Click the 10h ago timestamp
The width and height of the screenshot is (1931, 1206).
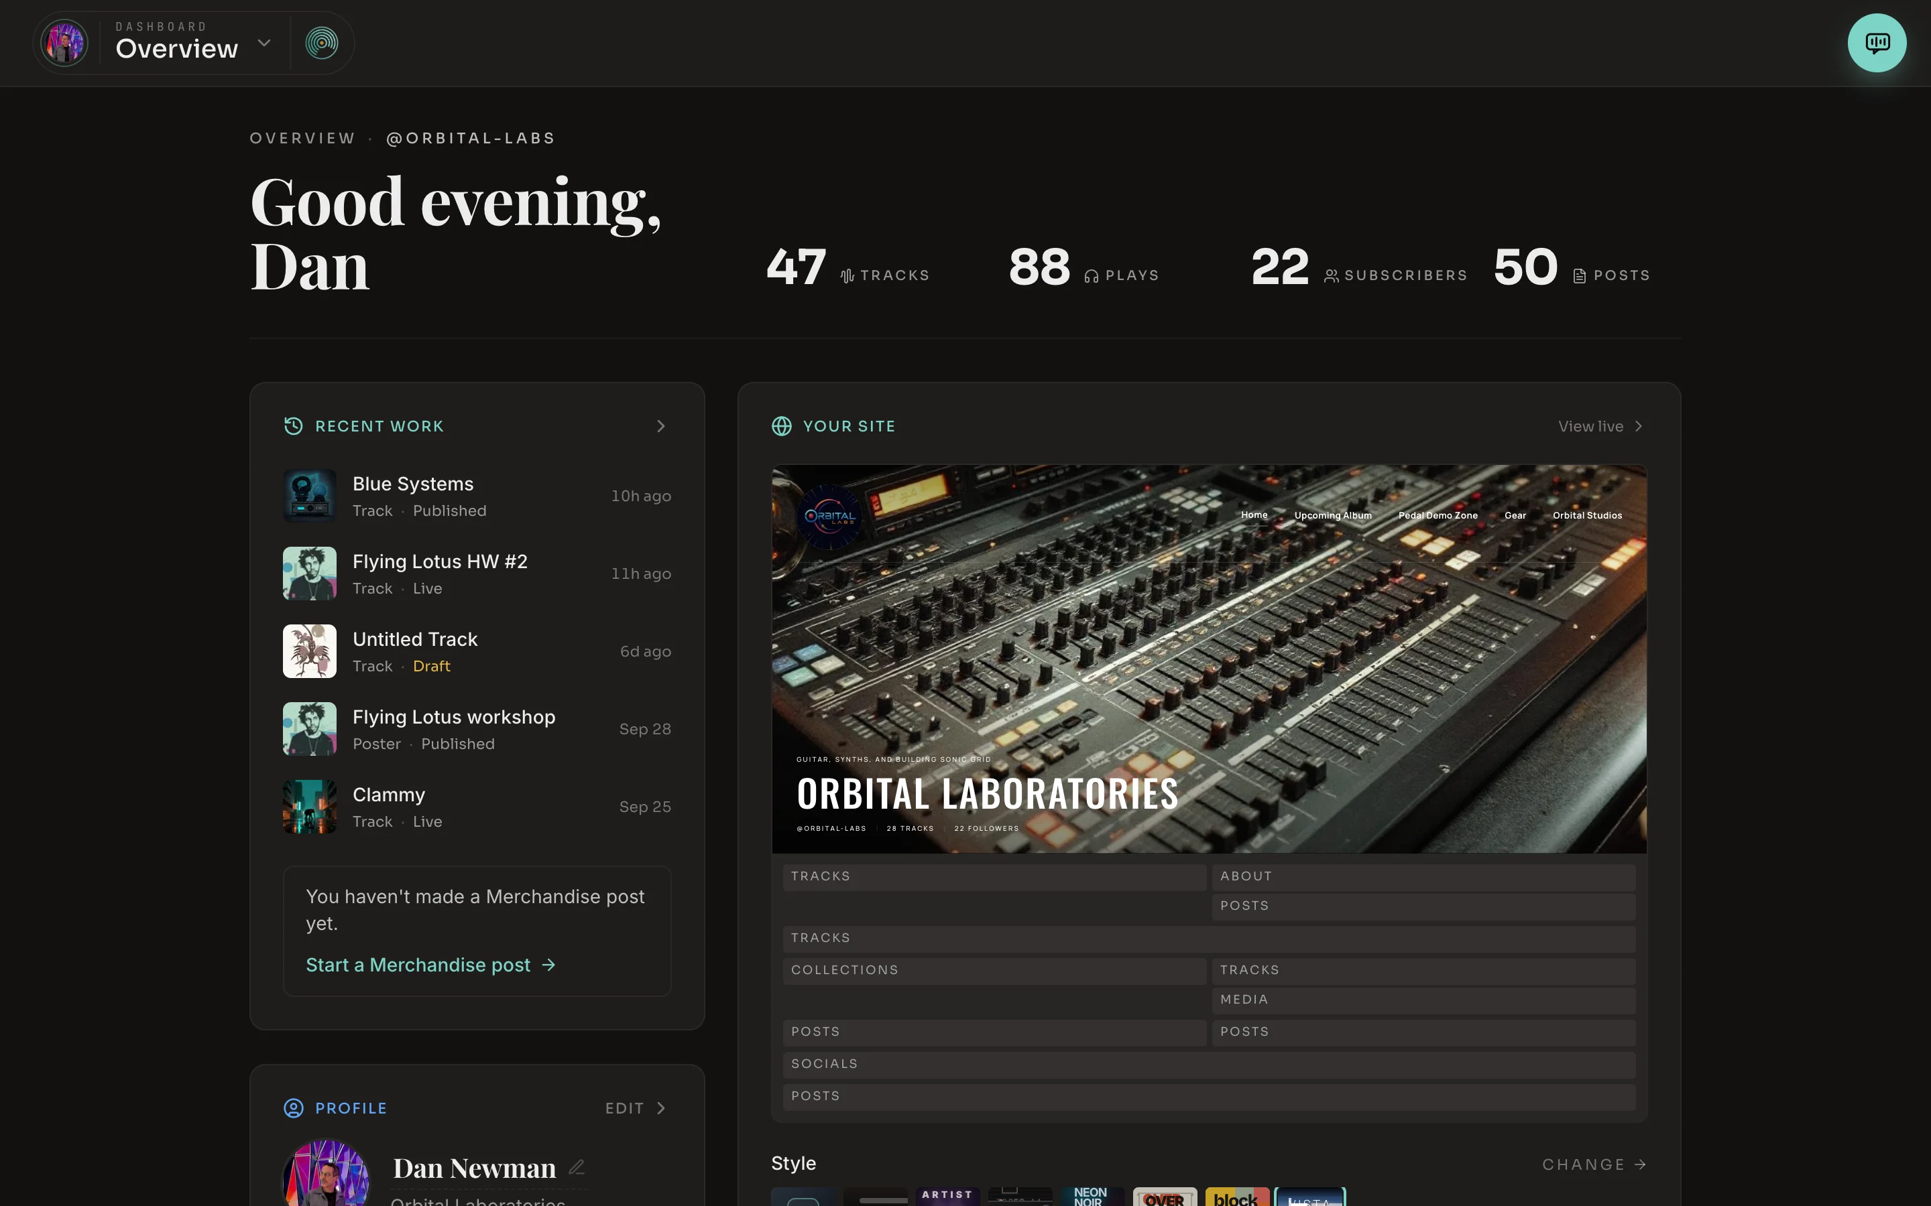tap(641, 496)
